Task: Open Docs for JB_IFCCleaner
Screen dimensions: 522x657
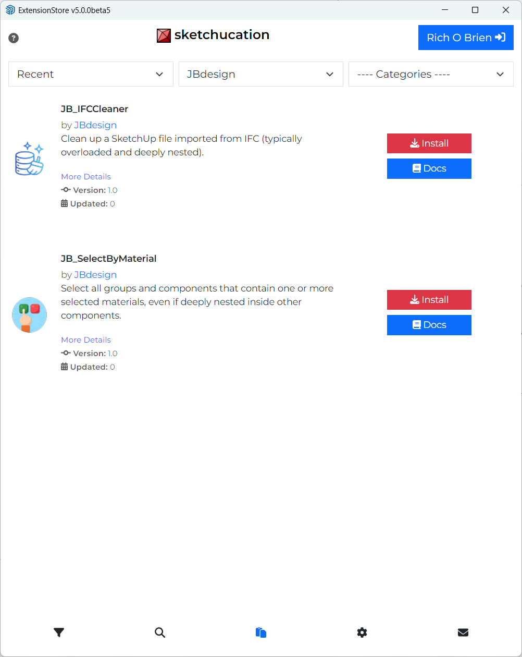Action: point(429,168)
